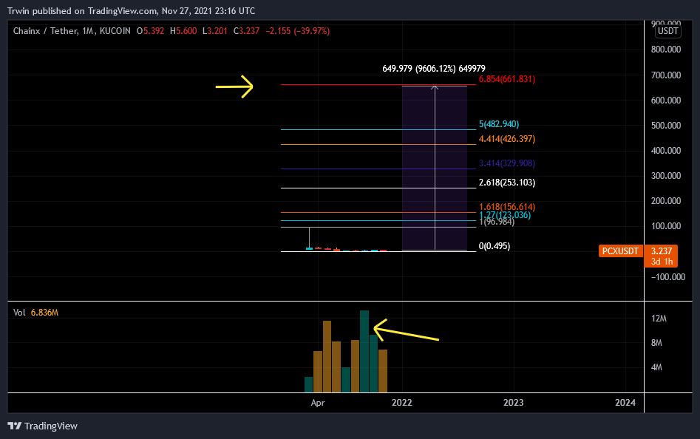The image size is (700, 439).
Task: Click the published-by Trwin header text
Action: 132,10
